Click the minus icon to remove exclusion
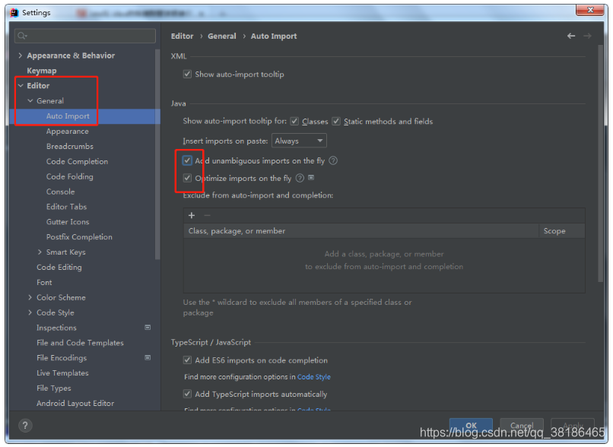 point(207,215)
